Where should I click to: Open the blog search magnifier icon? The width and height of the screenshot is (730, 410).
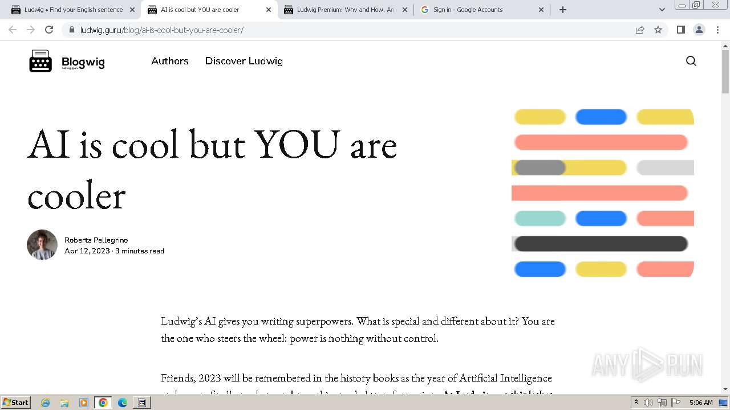click(691, 61)
